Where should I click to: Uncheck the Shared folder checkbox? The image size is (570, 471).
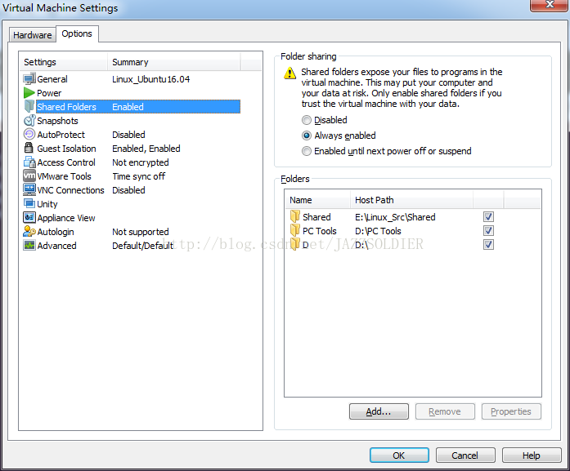point(488,217)
